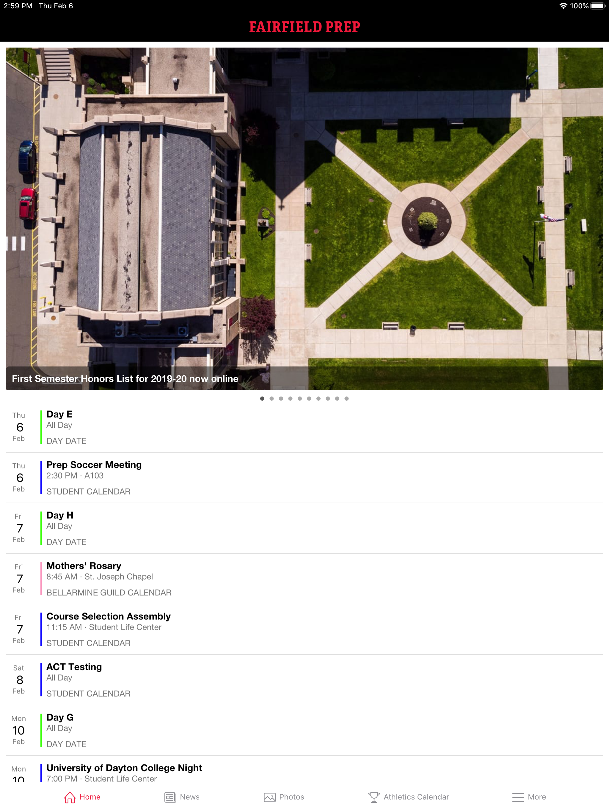
Task: Open University of Dayton College Night event
Action: 124,768
